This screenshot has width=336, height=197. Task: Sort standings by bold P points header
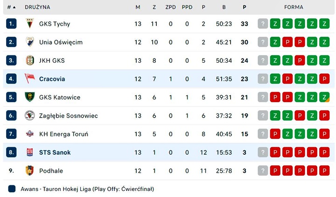(244, 7)
